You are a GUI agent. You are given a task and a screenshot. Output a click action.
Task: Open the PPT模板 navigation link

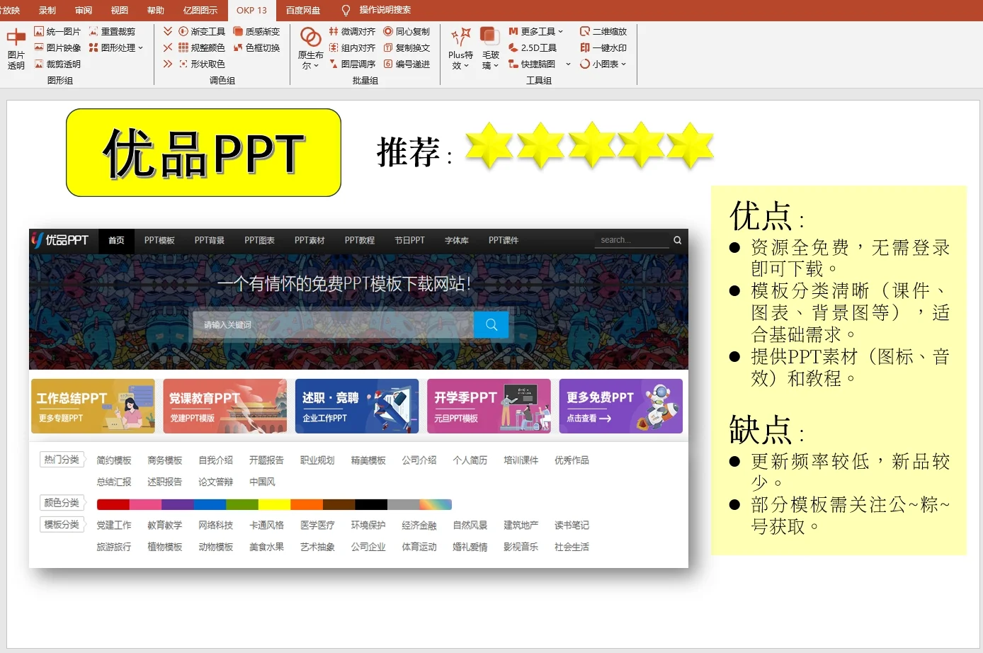pos(159,240)
